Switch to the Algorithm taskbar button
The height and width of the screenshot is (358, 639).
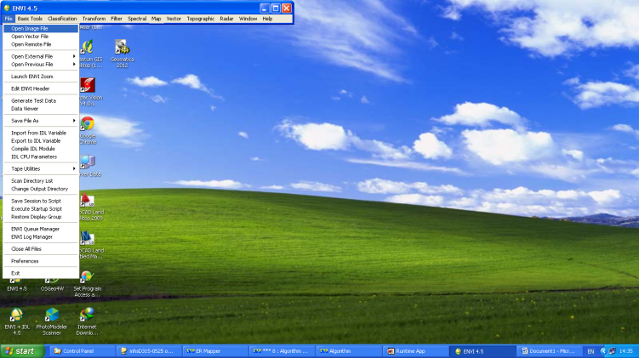(x=349, y=351)
